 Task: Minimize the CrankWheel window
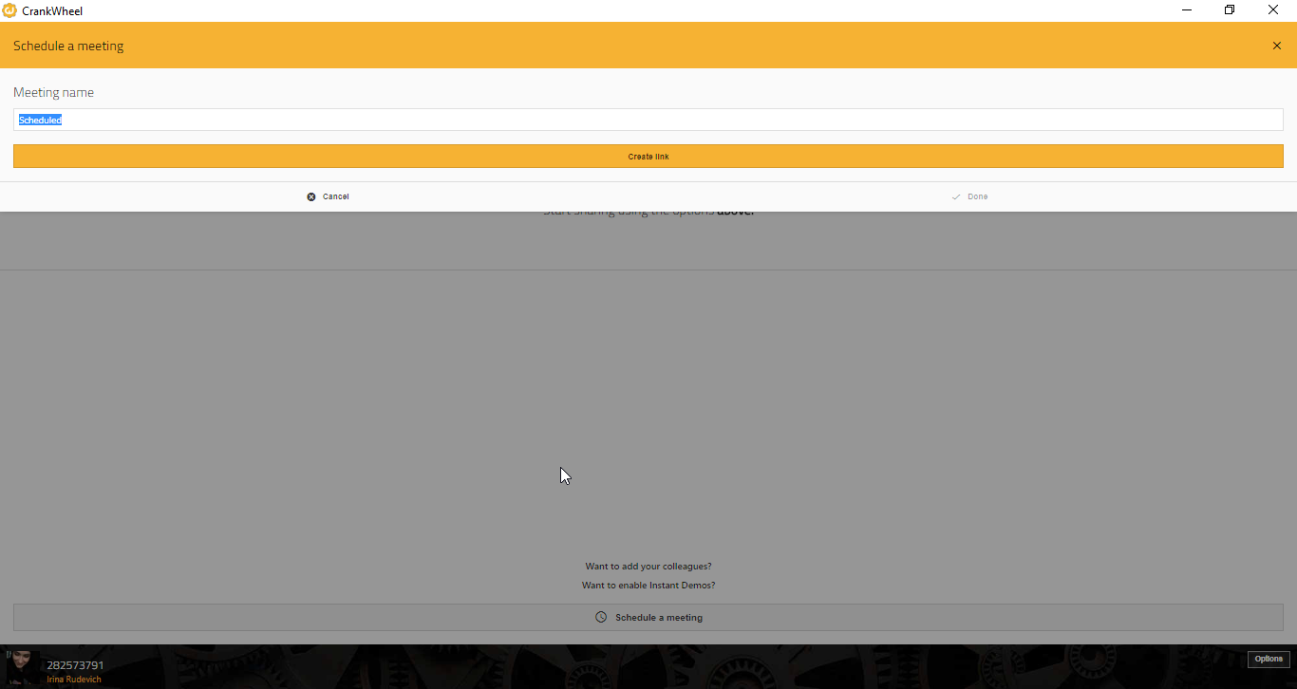(1187, 10)
